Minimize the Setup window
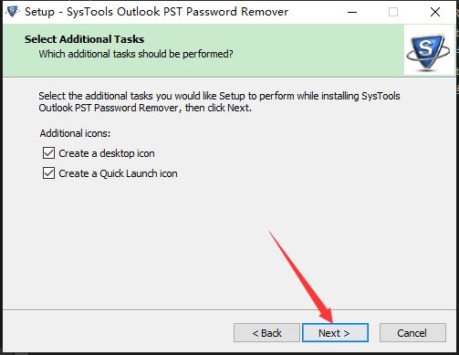459x355 pixels. (352, 12)
